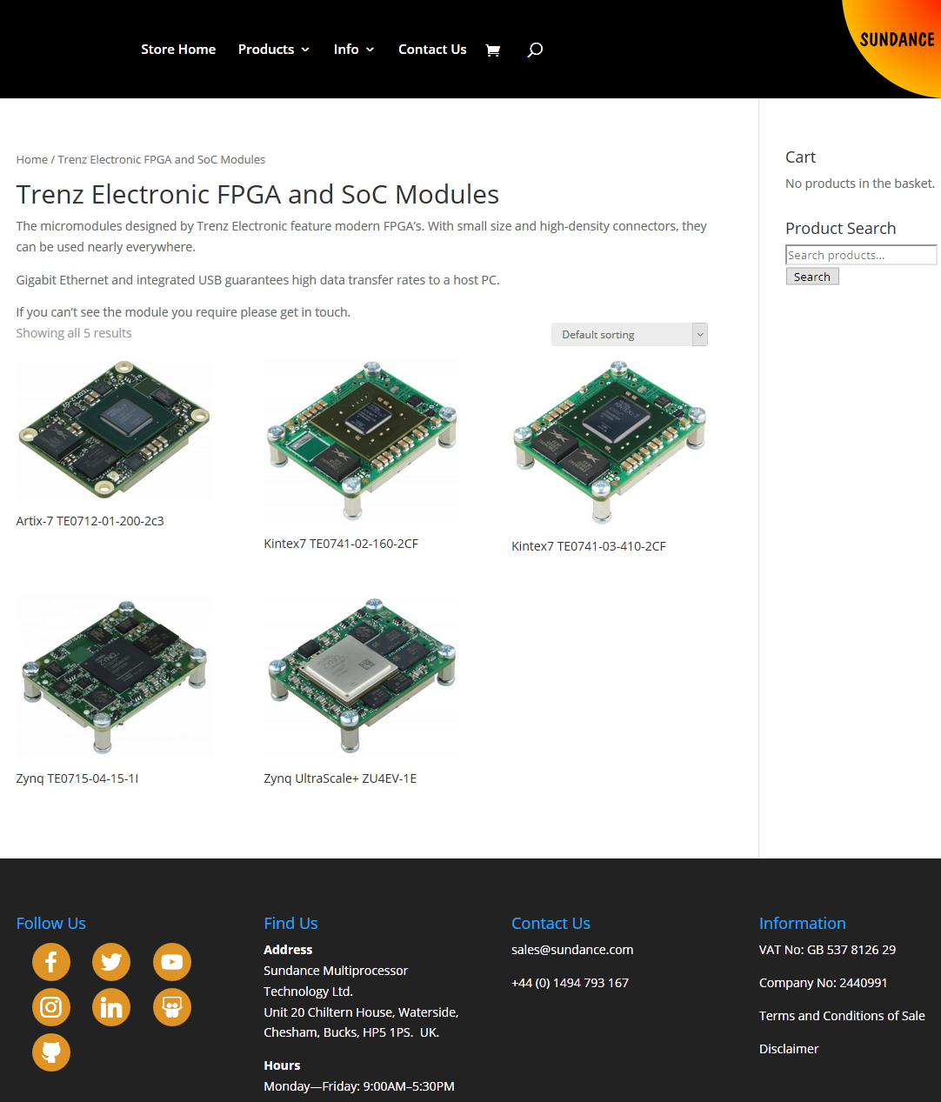
Task: Click the Search button
Action: tap(812, 277)
